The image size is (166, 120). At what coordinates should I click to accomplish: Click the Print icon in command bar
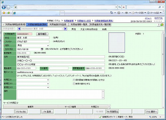pyautogui.click(x=126, y=13)
